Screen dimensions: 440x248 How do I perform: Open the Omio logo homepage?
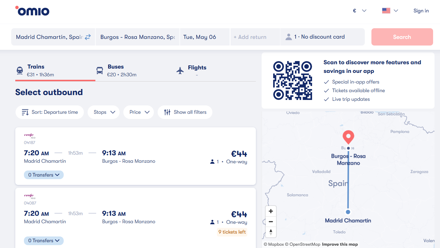[32, 11]
